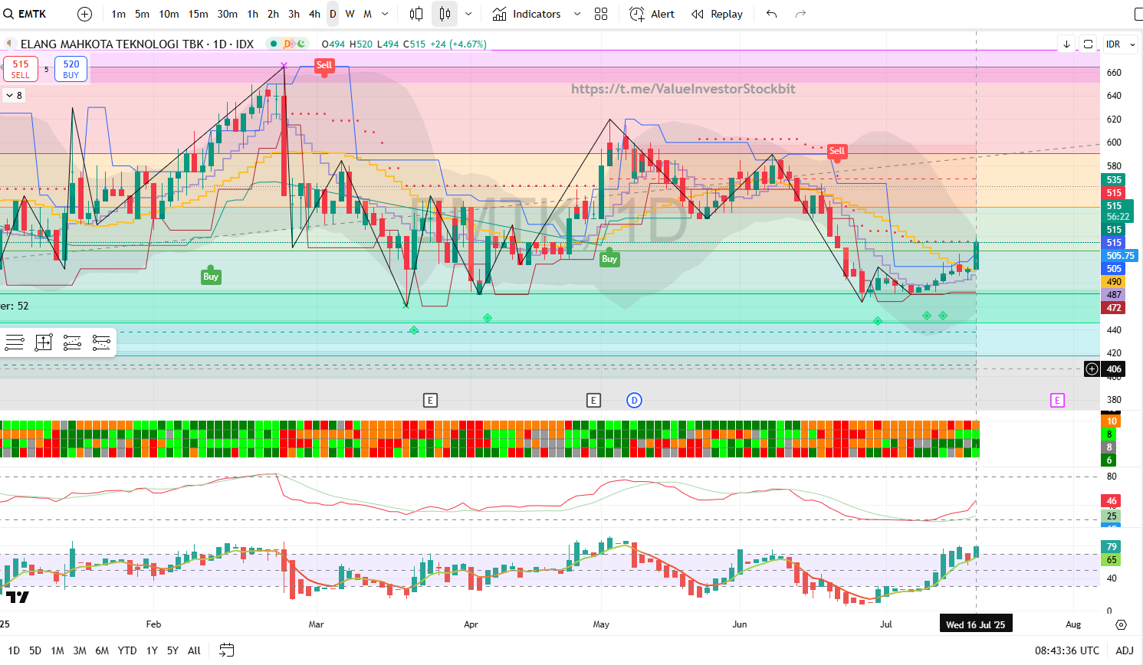Click the 515 SELL button
1143x665 pixels.
tap(20, 69)
